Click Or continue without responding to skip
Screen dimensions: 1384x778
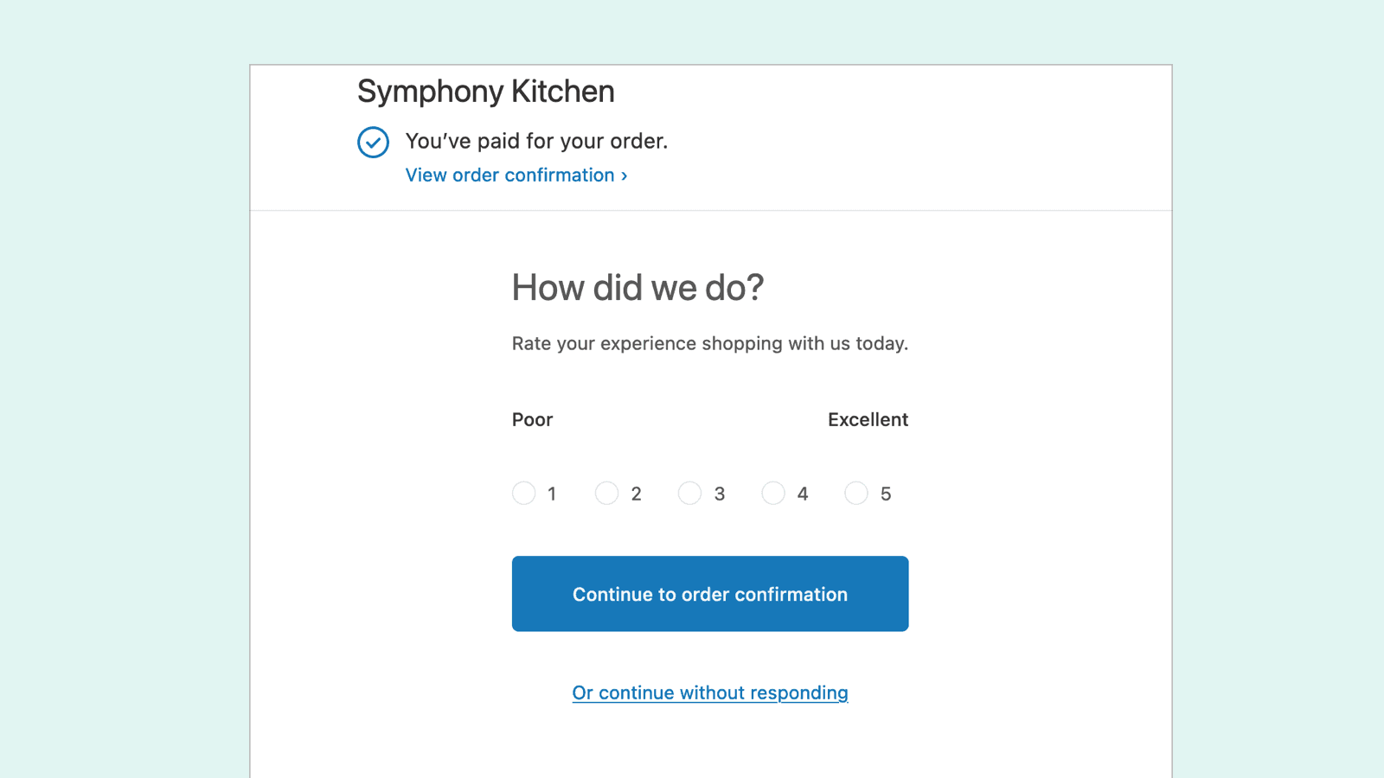click(709, 692)
